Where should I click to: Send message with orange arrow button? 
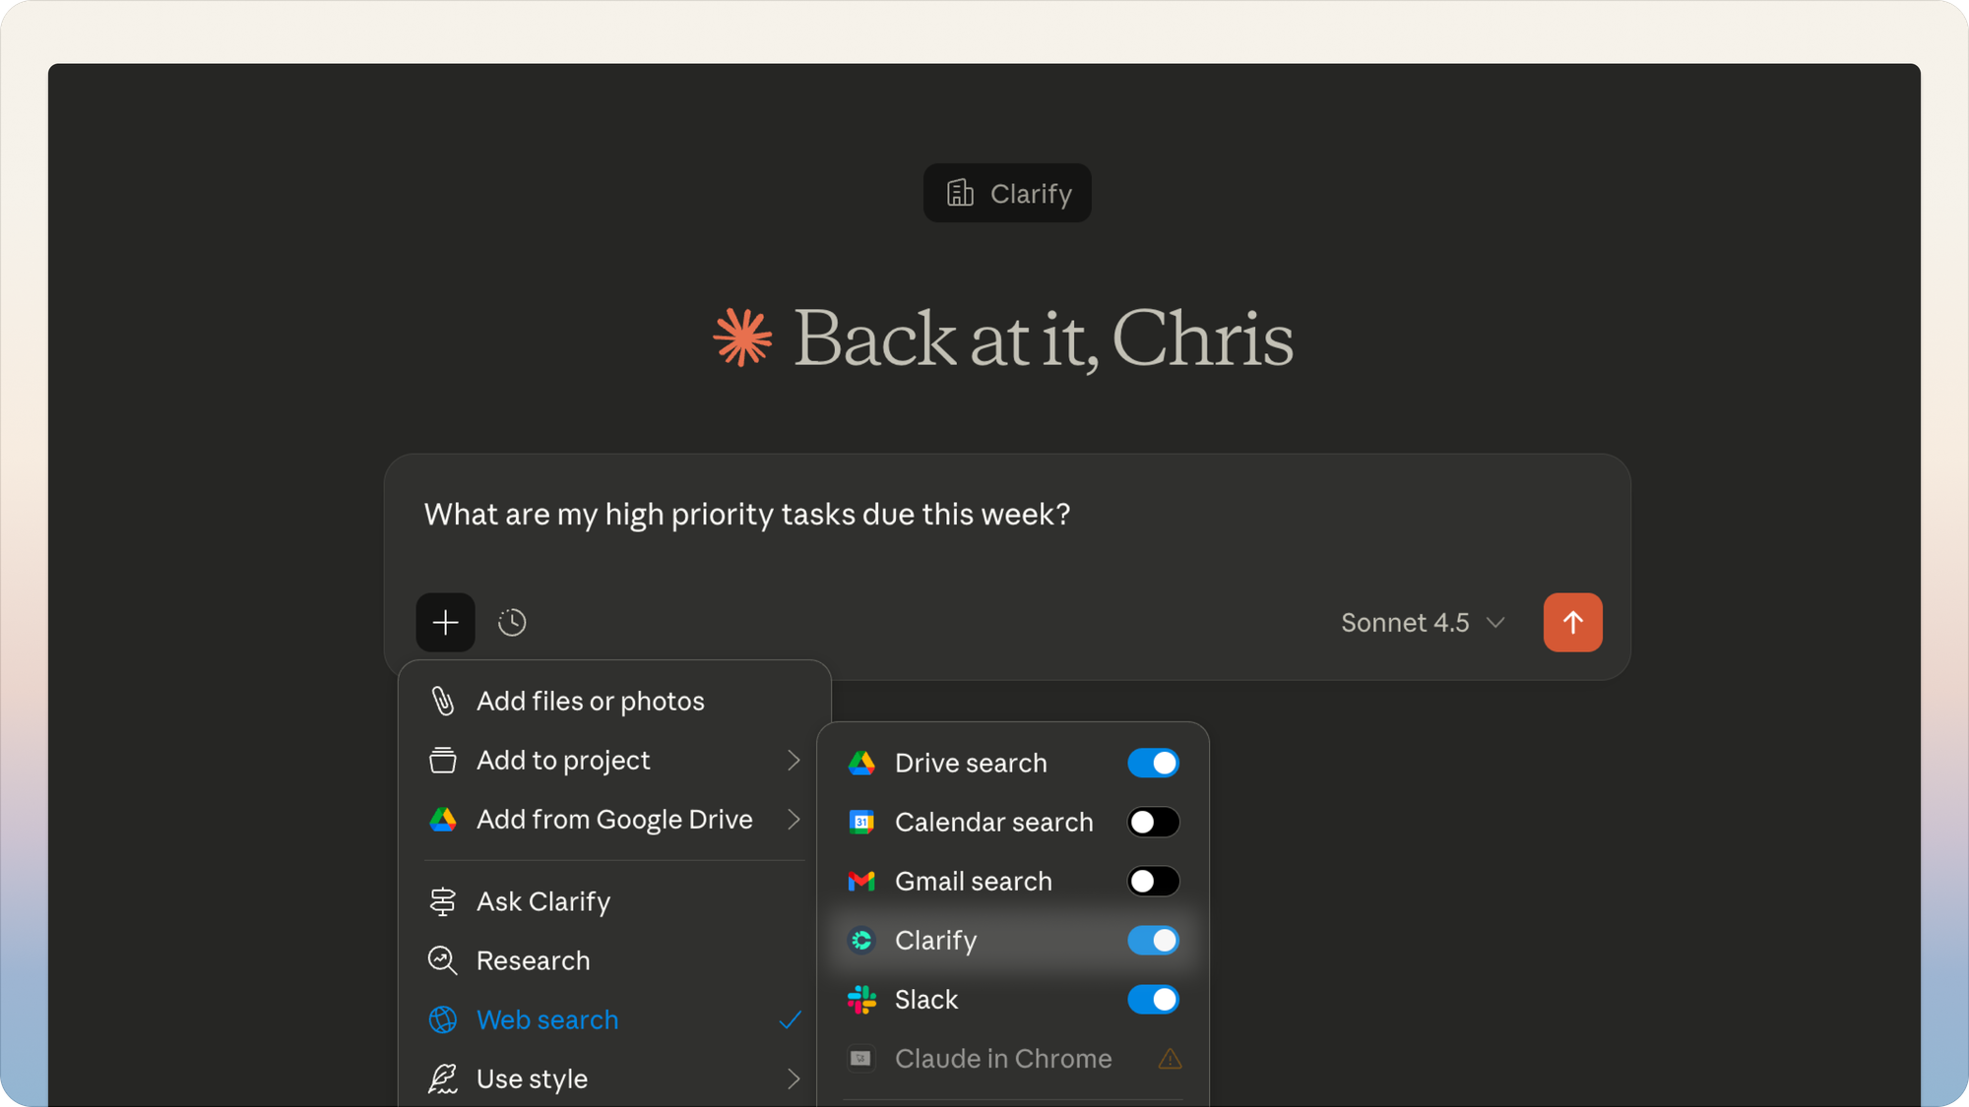pyautogui.click(x=1572, y=622)
